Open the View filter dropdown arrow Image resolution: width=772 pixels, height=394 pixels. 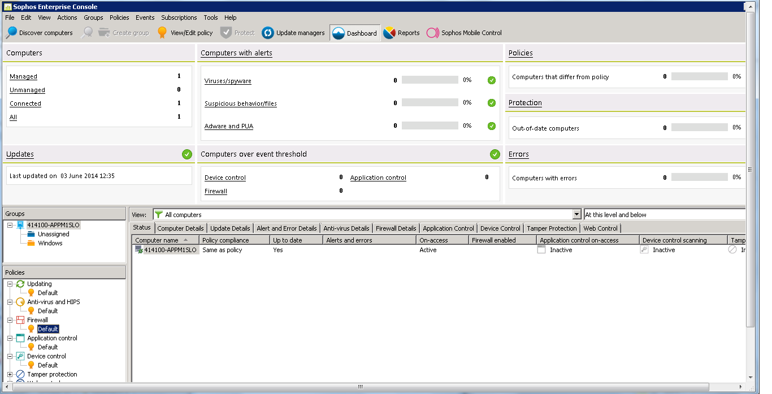[577, 215]
